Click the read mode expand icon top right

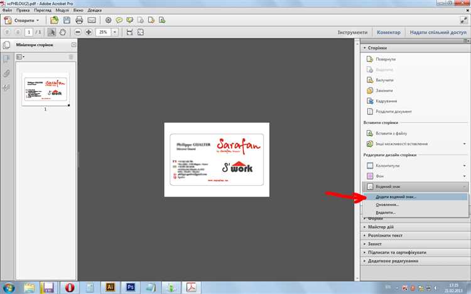pyautogui.click(x=463, y=20)
